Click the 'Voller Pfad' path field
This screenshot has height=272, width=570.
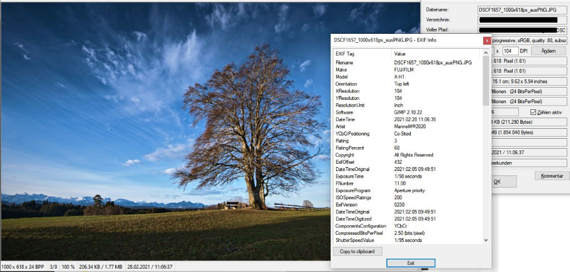tap(522, 30)
